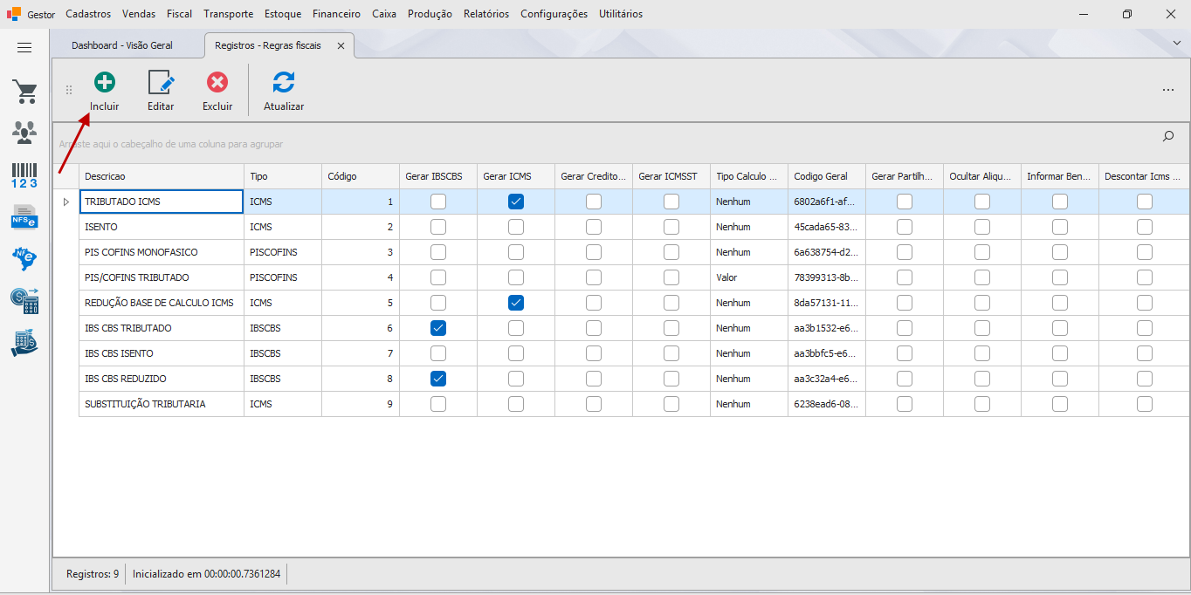Click the Atualizar refresh icon
Viewport: 1191px width, 595px height.
point(284,83)
